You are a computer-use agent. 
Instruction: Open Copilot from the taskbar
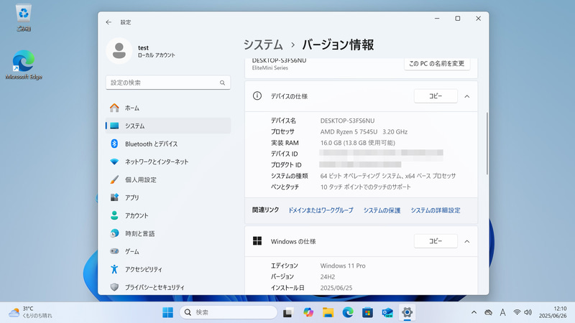[x=308, y=312]
